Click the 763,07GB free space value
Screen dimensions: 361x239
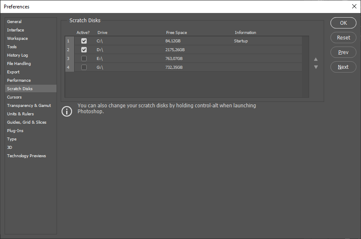(x=174, y=59)
